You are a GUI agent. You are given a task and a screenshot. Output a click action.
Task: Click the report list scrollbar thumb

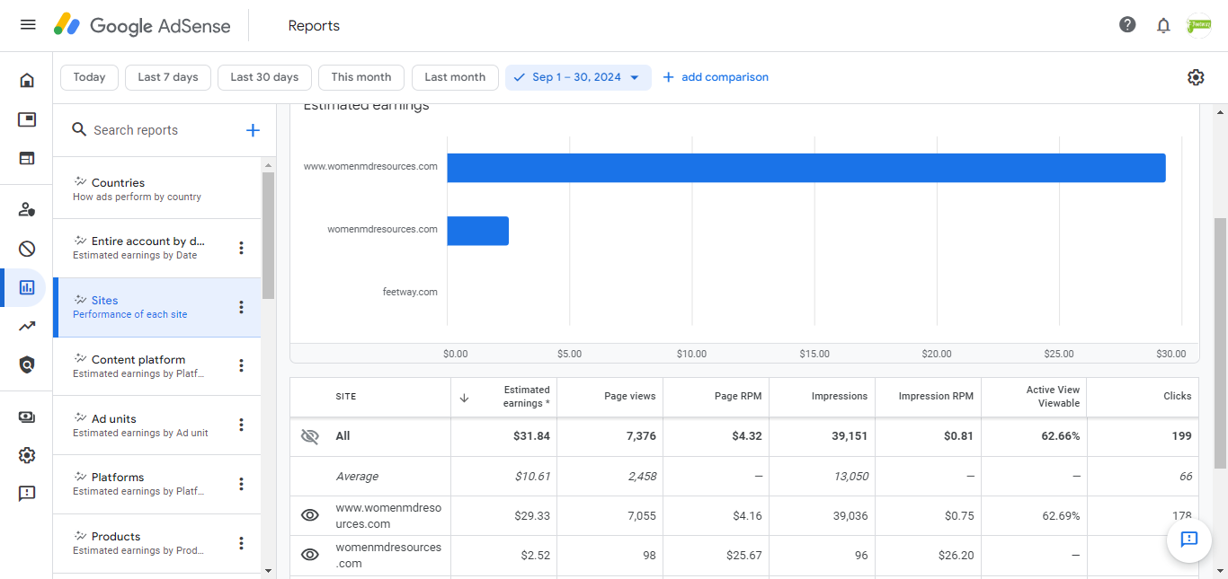pyautogui.click(x=268, y=235)
